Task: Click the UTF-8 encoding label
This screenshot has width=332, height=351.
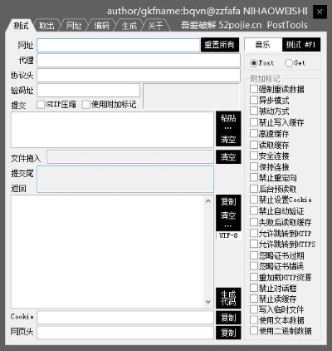Action: point(228,235)
